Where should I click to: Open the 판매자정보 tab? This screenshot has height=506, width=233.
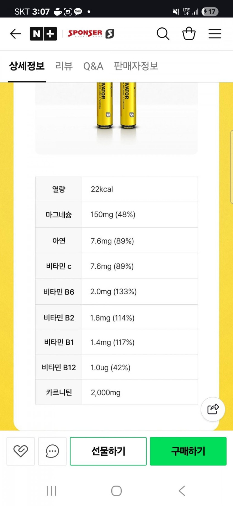coord(136,66)
